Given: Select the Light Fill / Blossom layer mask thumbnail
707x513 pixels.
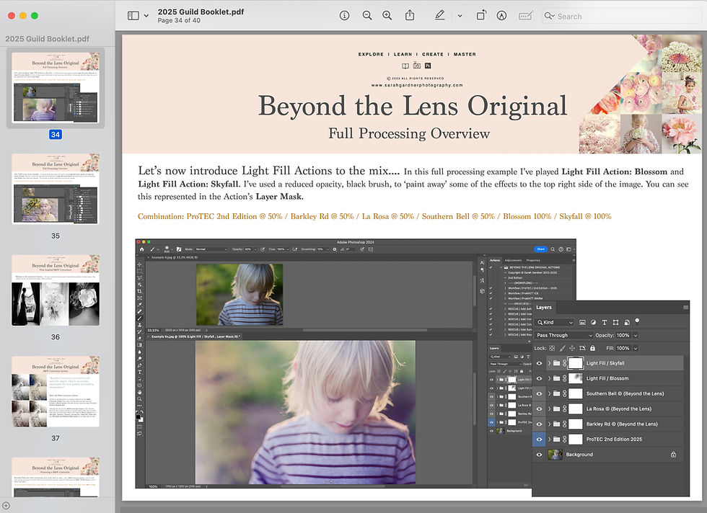Looking at the screenshot, I should 576,378.
